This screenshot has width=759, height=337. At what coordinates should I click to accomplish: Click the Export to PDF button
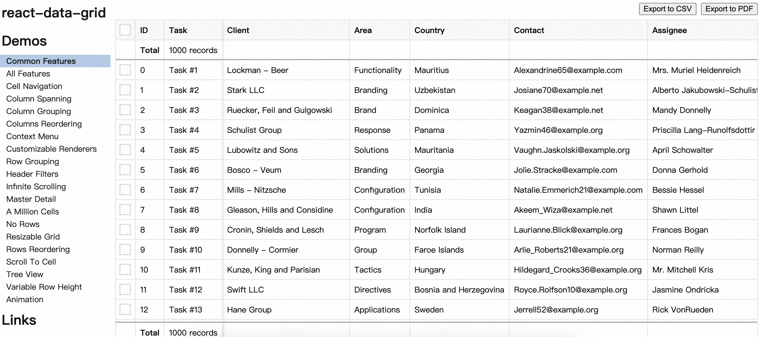[729, 9]
